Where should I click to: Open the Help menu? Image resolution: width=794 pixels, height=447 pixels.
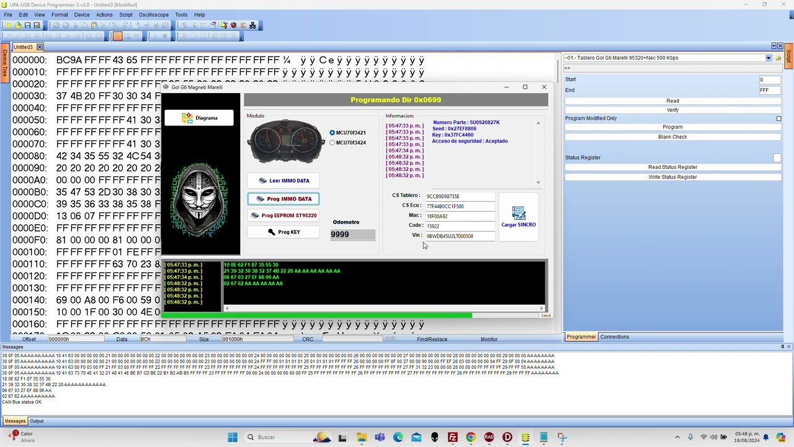(x=199, y=15)
